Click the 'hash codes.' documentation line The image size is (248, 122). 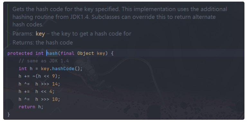[28, 24]
